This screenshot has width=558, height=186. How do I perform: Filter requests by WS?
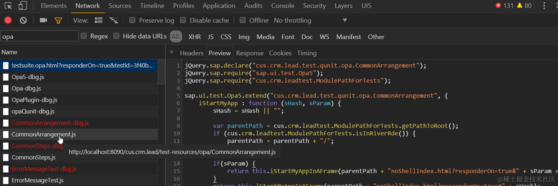coord(324,37)
